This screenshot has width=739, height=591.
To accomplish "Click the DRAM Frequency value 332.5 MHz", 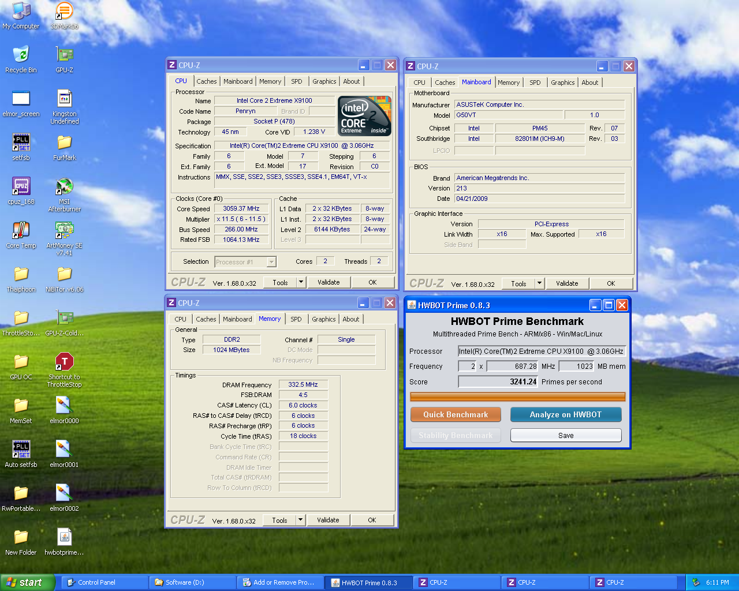I will click(x=303, y=384).
